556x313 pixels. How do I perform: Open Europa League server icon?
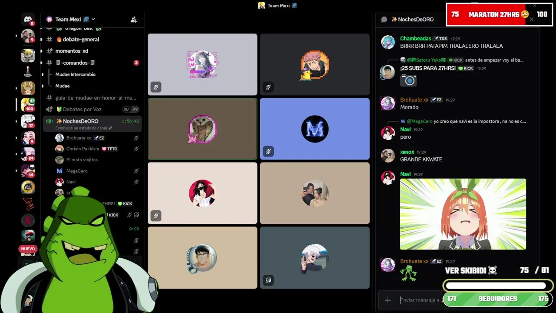coord(28,71)
